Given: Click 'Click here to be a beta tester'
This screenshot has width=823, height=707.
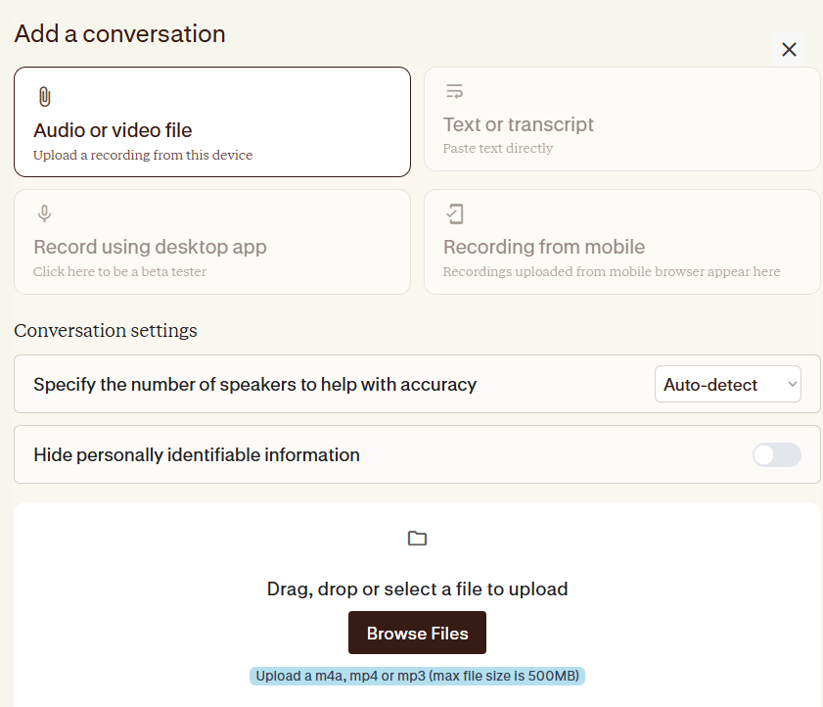Looking at the screenshot, I should pos(119,271).
